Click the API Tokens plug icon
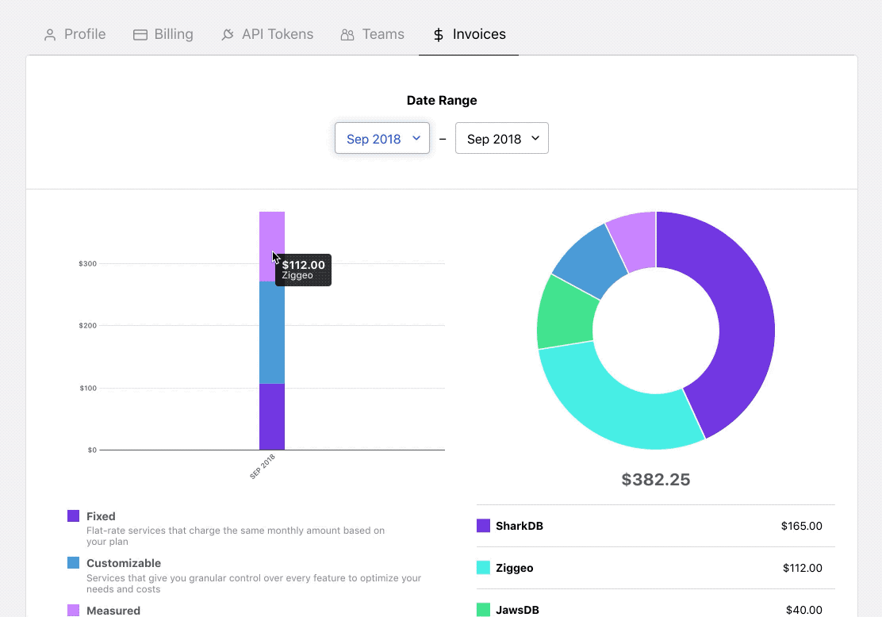 point(228,35)
